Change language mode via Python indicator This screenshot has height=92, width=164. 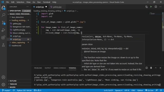pyautogui.click(x=140, y=90)
